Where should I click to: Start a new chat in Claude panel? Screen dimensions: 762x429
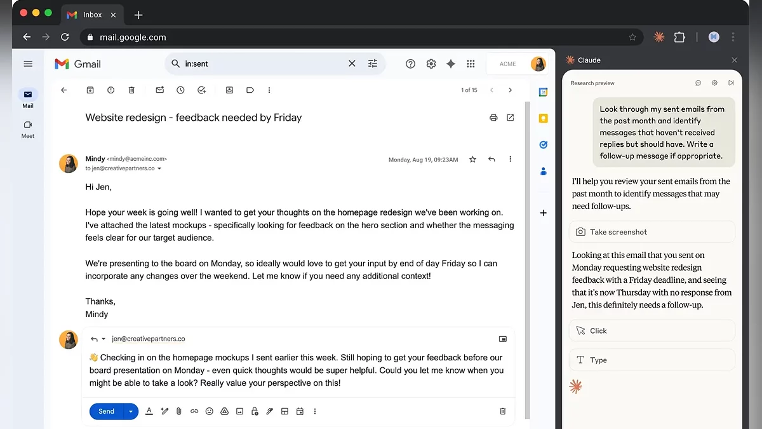coord(698,83)
